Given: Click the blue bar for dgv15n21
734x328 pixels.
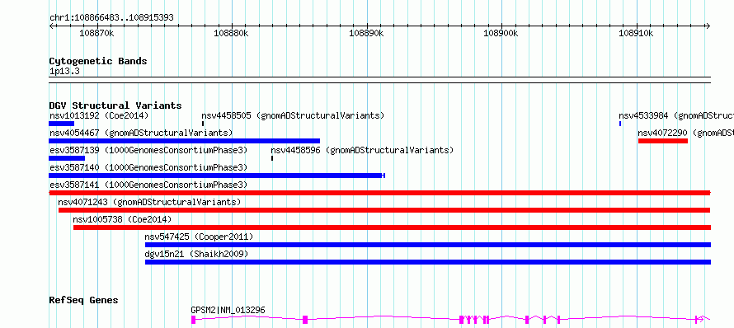Looking at the screenshot, I should 428,262.
